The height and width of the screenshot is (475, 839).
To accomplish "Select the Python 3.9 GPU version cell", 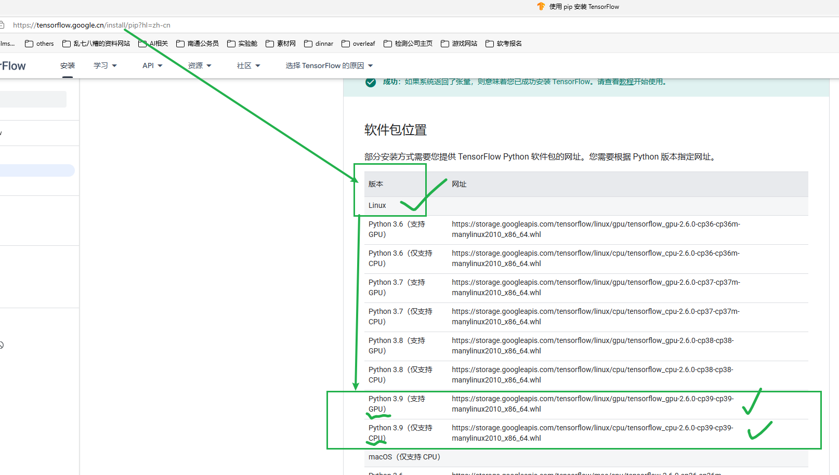I will pyautogui.click(x=406, y=404).
